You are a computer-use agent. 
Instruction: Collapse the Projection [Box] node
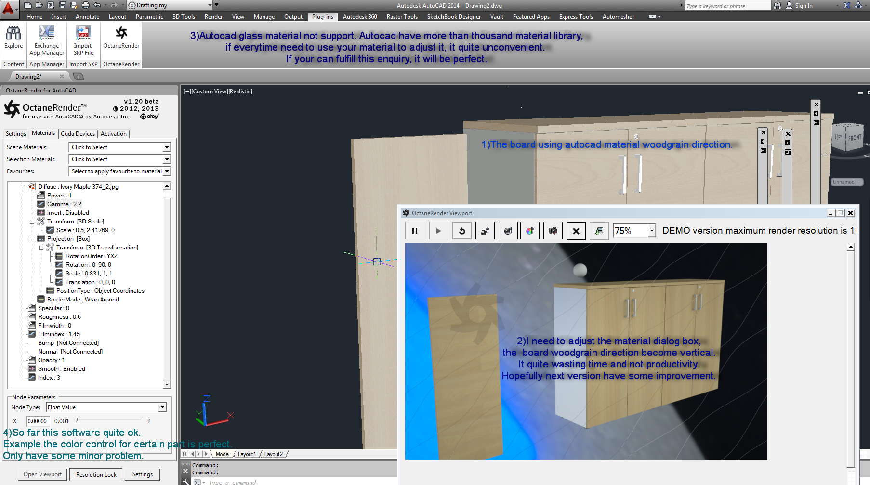coord(32,239)
